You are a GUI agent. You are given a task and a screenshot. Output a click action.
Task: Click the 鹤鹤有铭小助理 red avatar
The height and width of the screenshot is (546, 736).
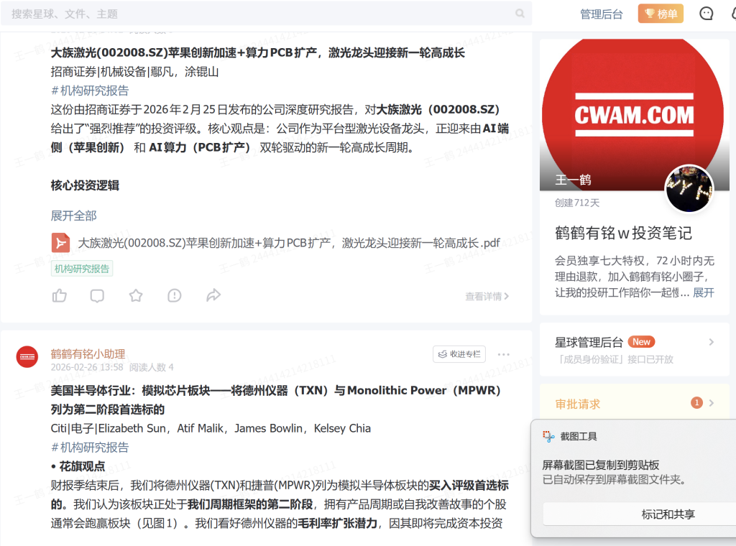click(x=27, y=356)
